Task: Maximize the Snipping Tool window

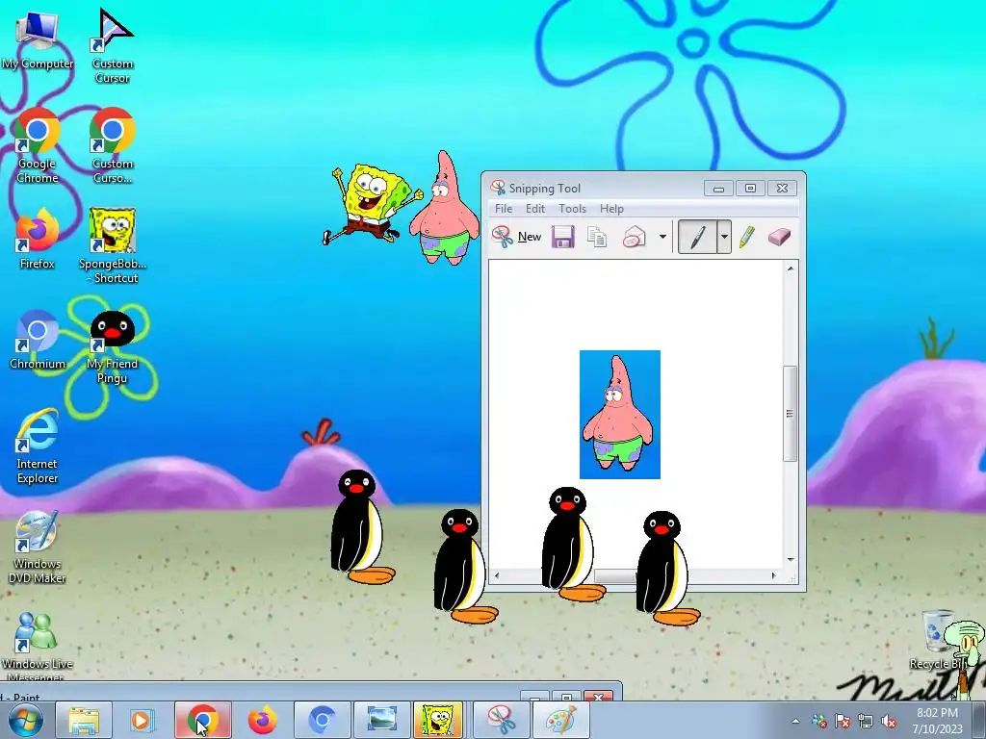Action: 750,188
